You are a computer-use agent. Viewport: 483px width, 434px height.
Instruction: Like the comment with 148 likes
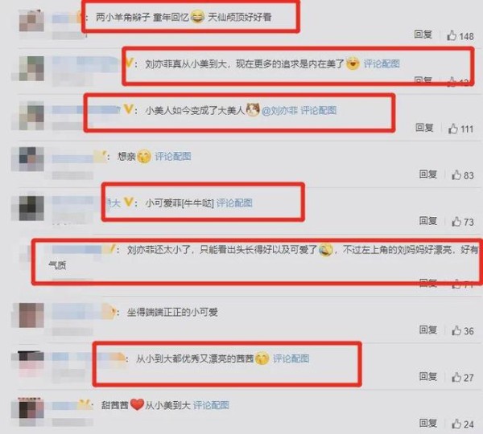click(x=452, y=35)
